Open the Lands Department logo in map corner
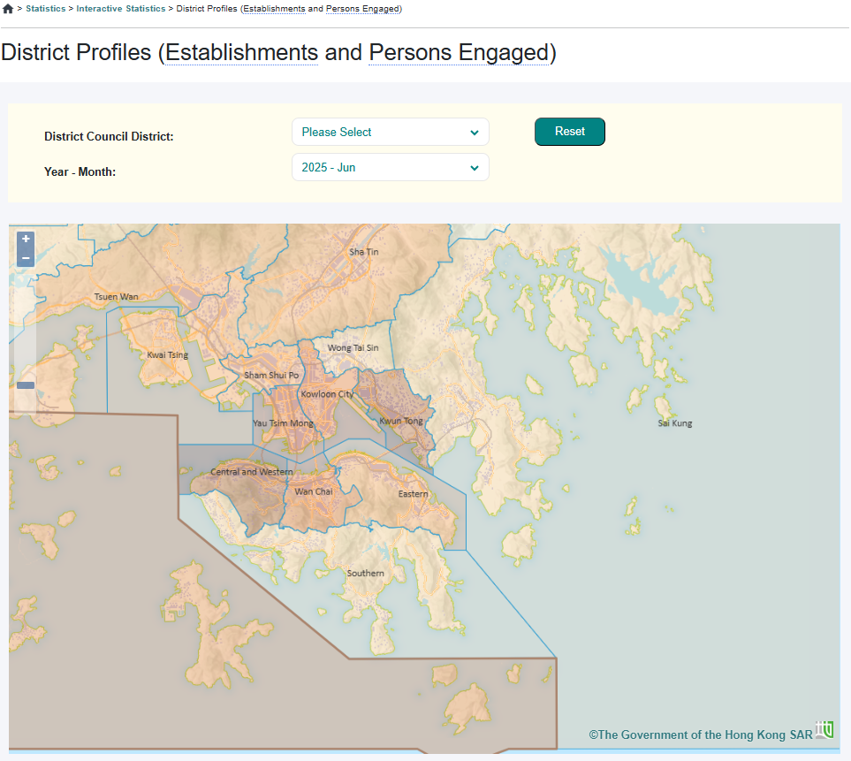 coord(824,729)
